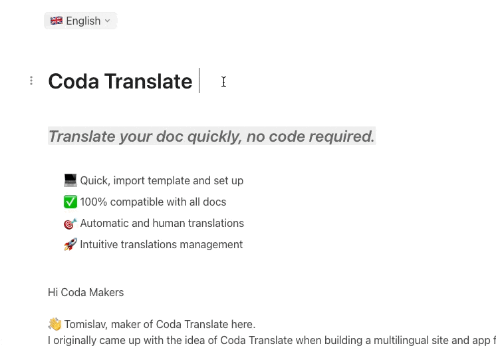Open the drag handle dots beside title
The height and width of the screenshot is (350, 496).
point(31,81)
